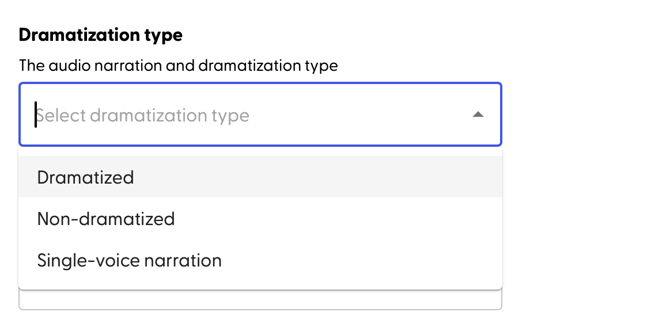Click the Dramatization type heading label
The image size is (651, 331).
pos(100,35)
